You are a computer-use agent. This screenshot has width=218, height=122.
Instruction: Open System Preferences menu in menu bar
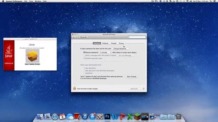pos(14,1)
